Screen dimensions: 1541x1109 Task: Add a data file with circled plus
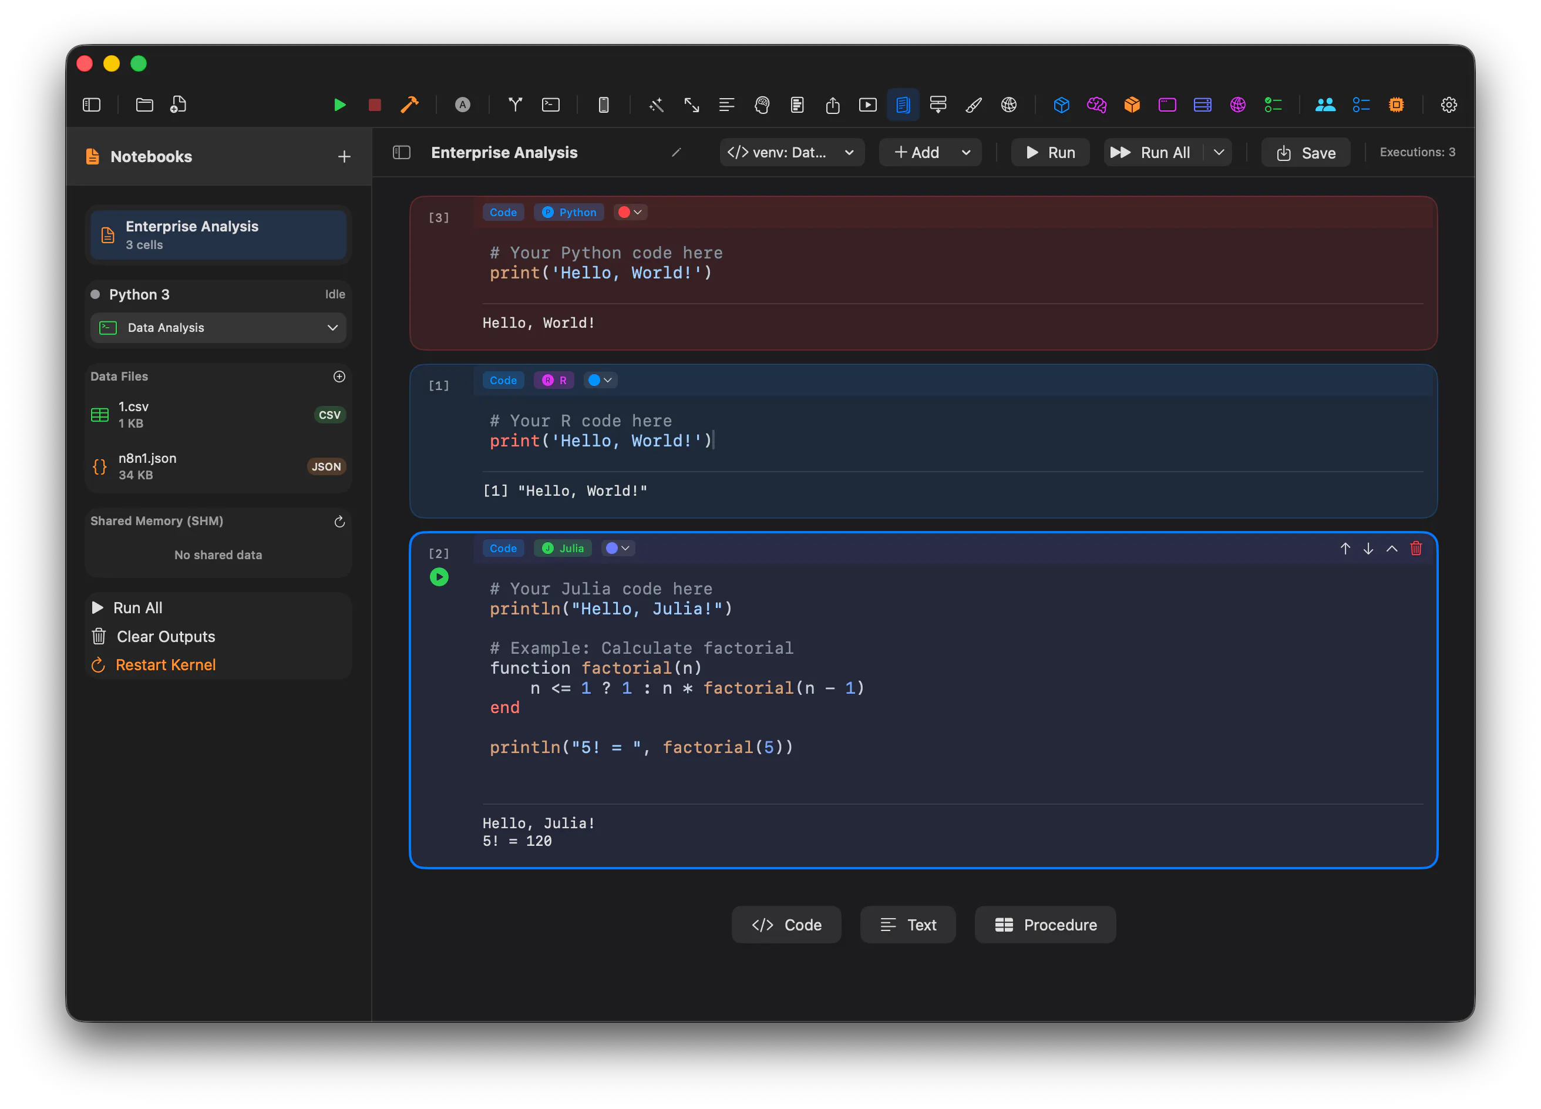click(339, 377)
